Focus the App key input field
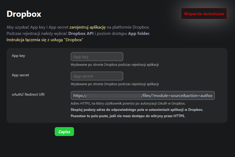 click(x=97, y=57)
